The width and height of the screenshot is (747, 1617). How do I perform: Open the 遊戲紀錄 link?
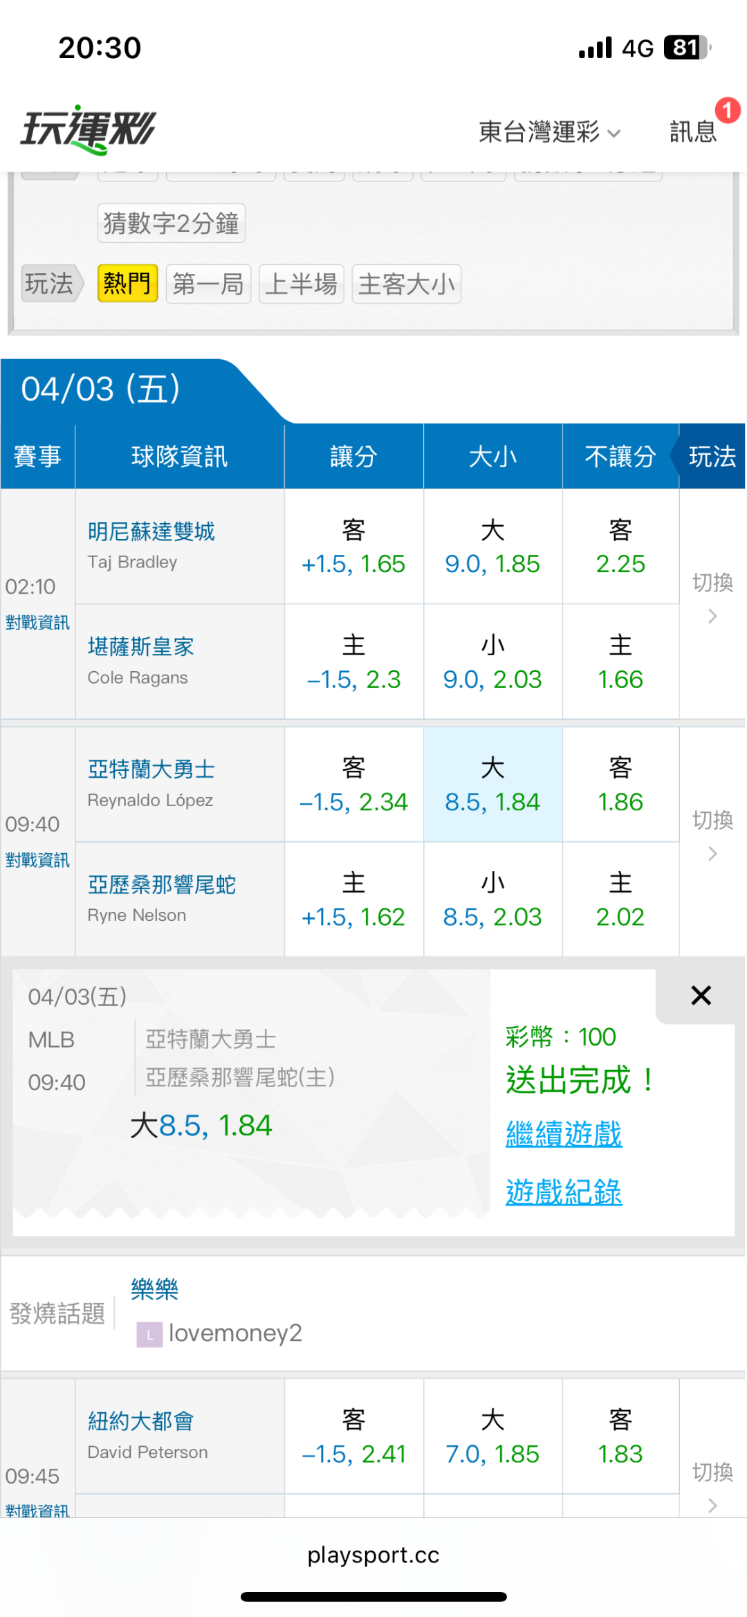tap(564, 1192)
